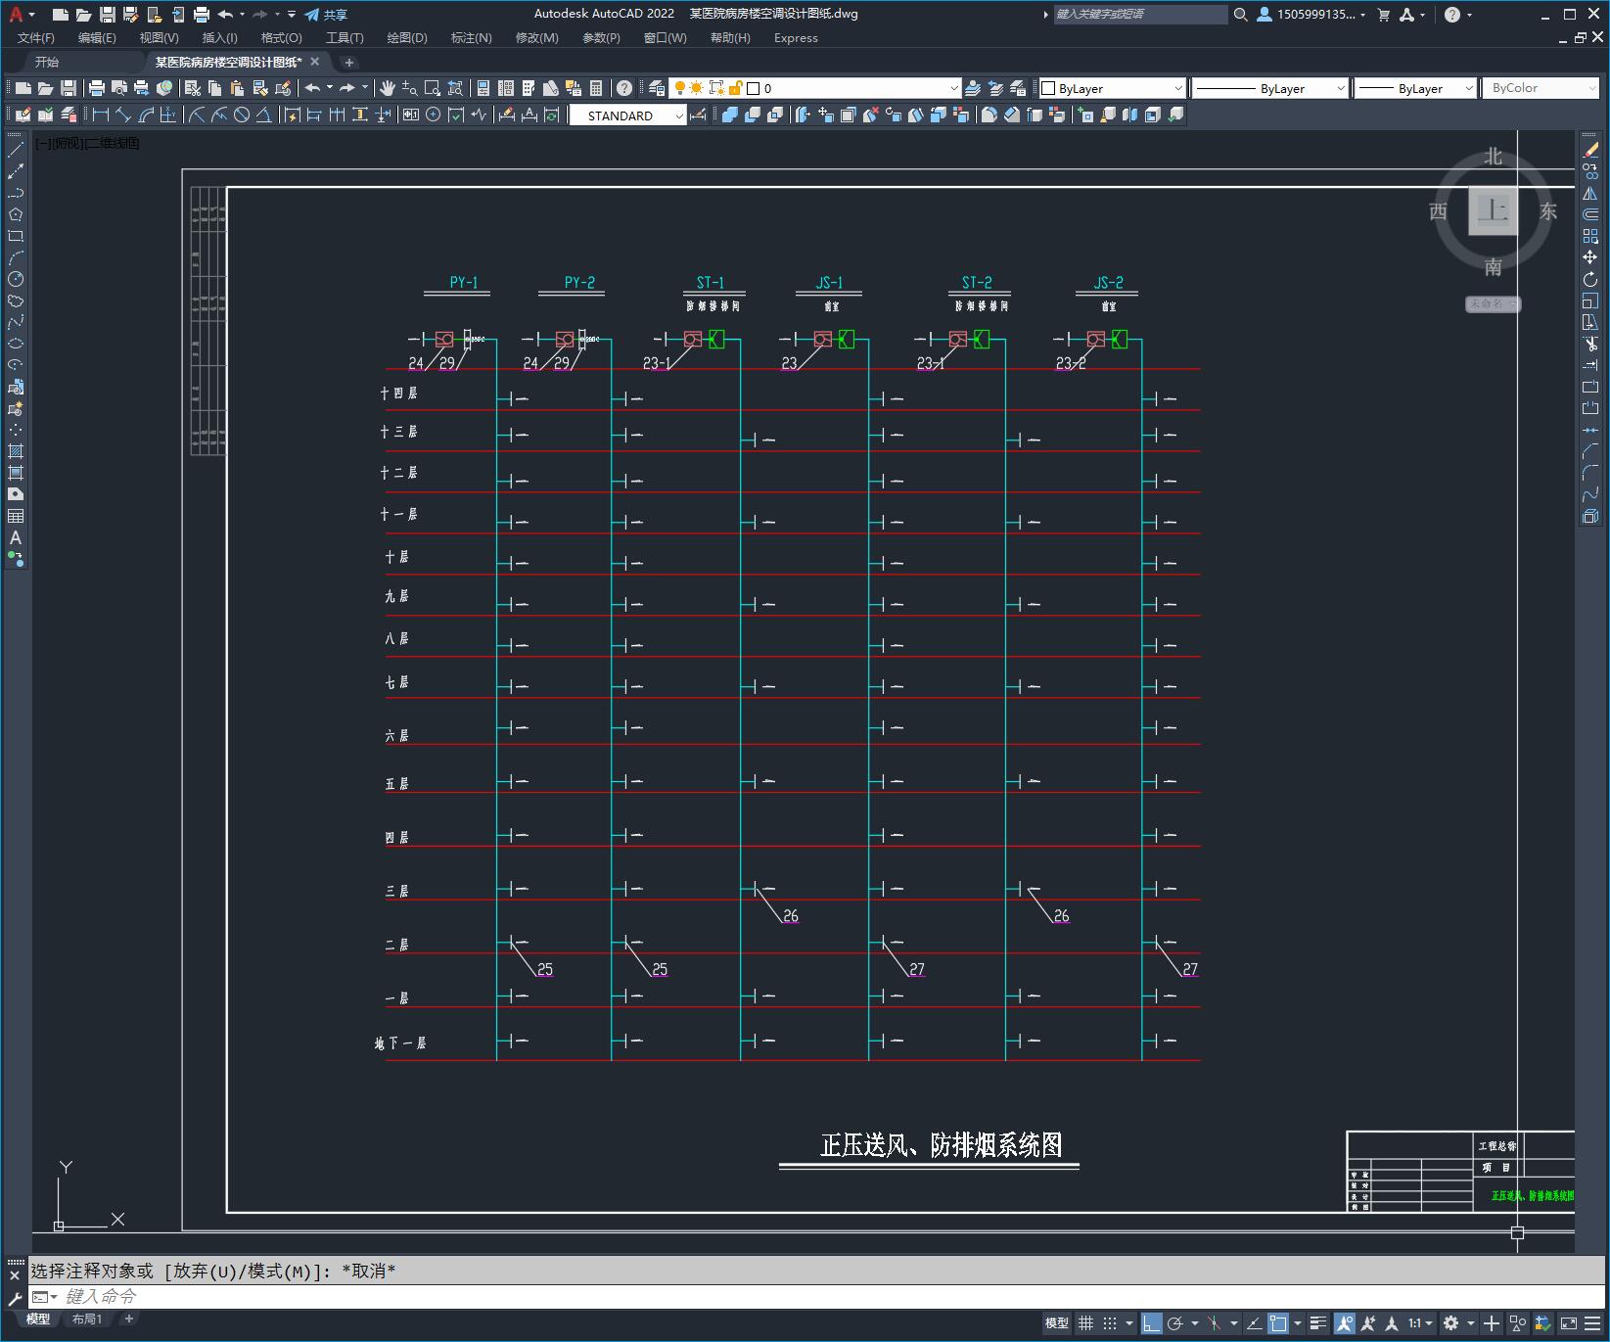Click the Diameter dimension tool

[242, 115]
